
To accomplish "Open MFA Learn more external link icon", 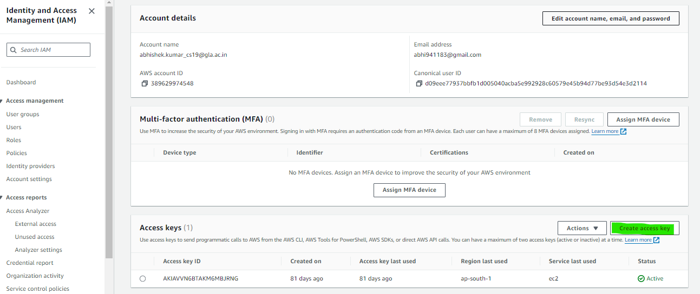I will coord(624,131).
